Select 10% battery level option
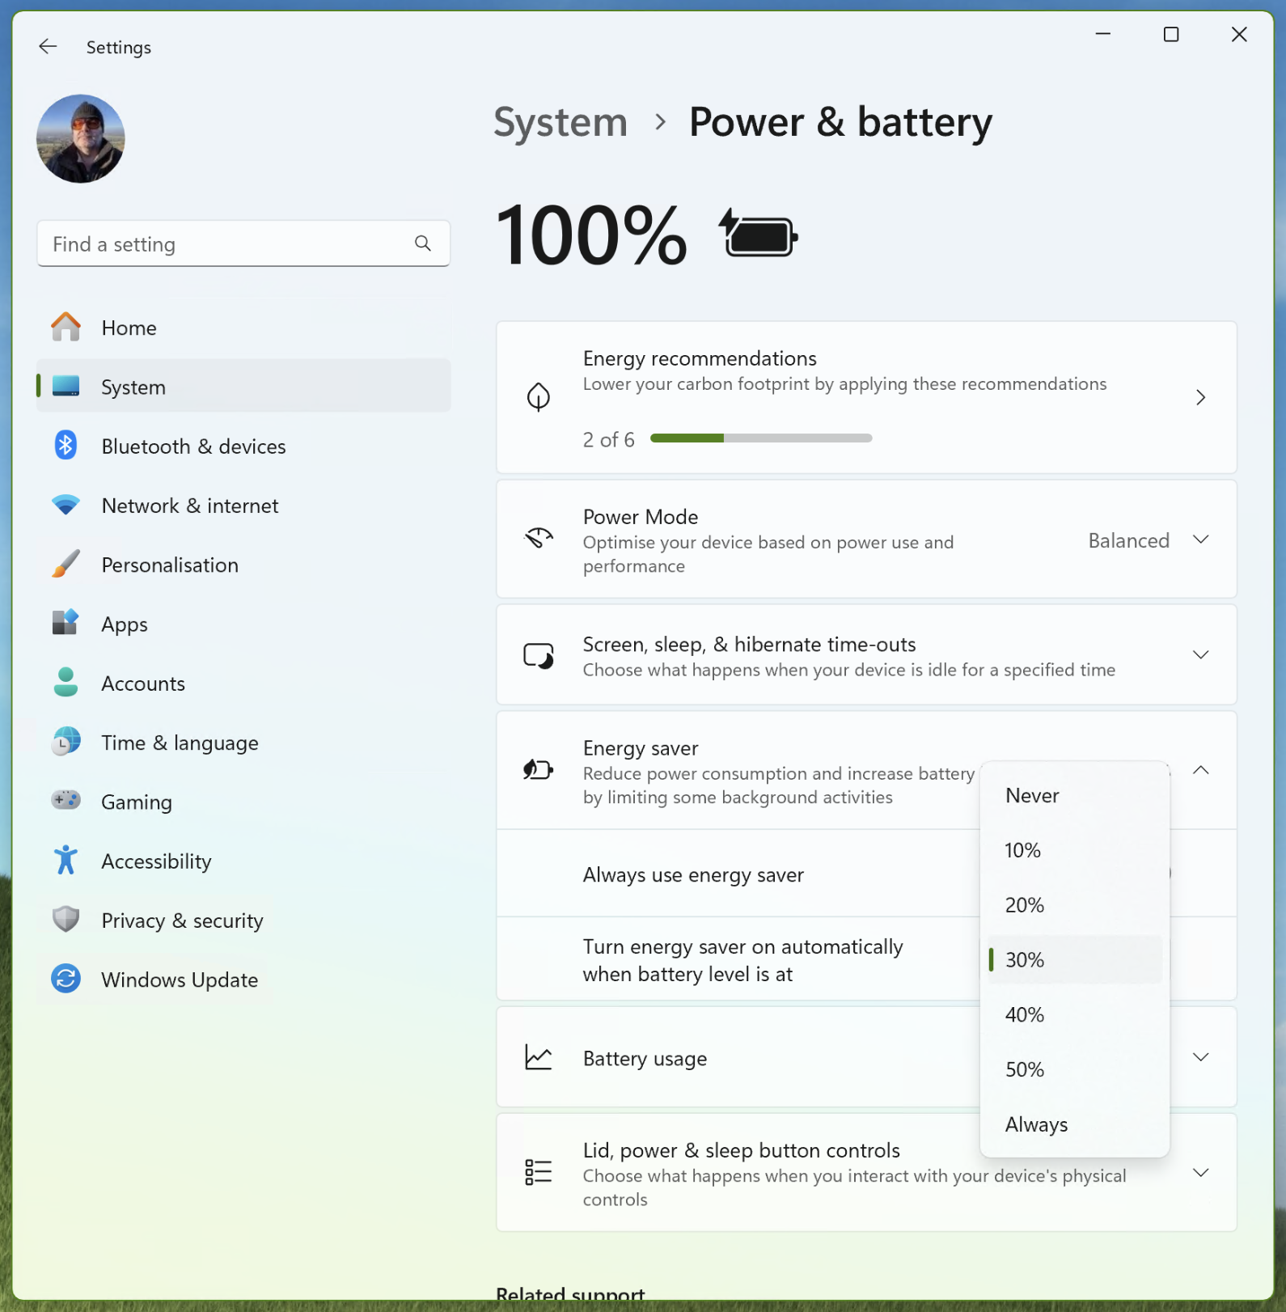Viewport: 1286px width, 1312px height. (x=1075, y=850)
